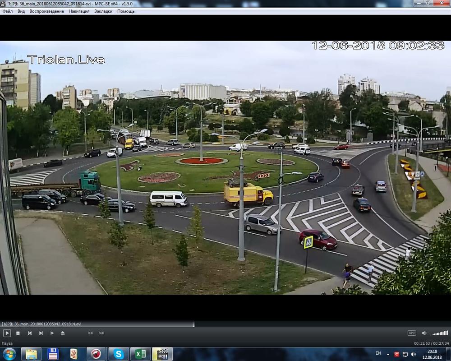Minimize the MPC-BE window
The height and width of the screenshot is (361, 451).
[x=419, y=3]
